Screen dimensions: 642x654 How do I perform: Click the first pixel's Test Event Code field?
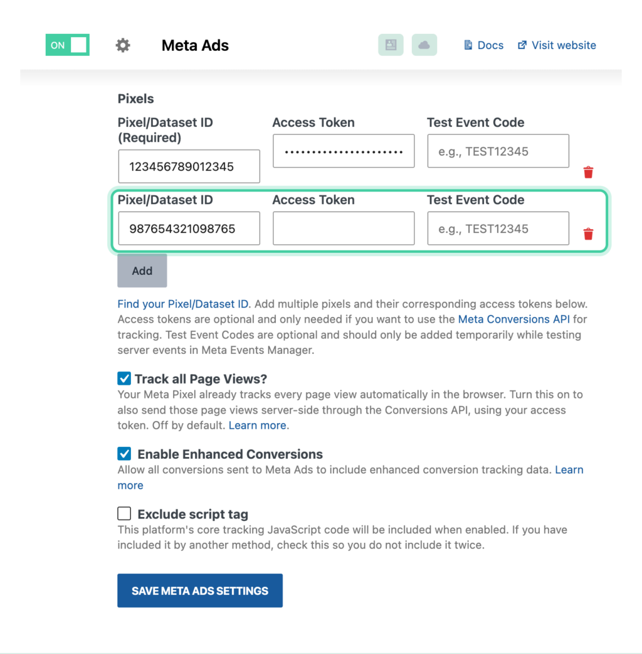(498, 151)
